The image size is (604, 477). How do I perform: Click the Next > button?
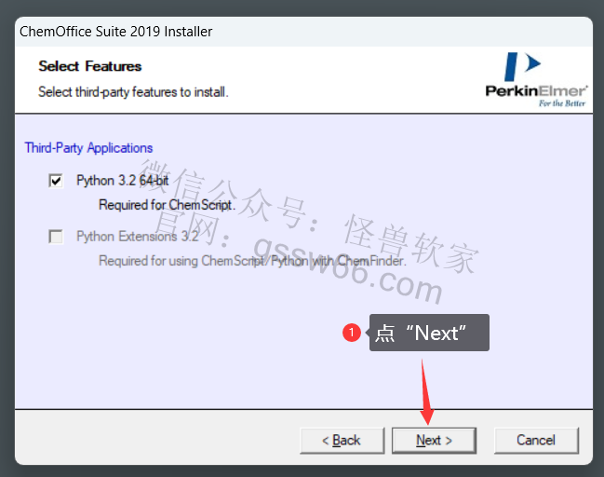pos(434,440)
